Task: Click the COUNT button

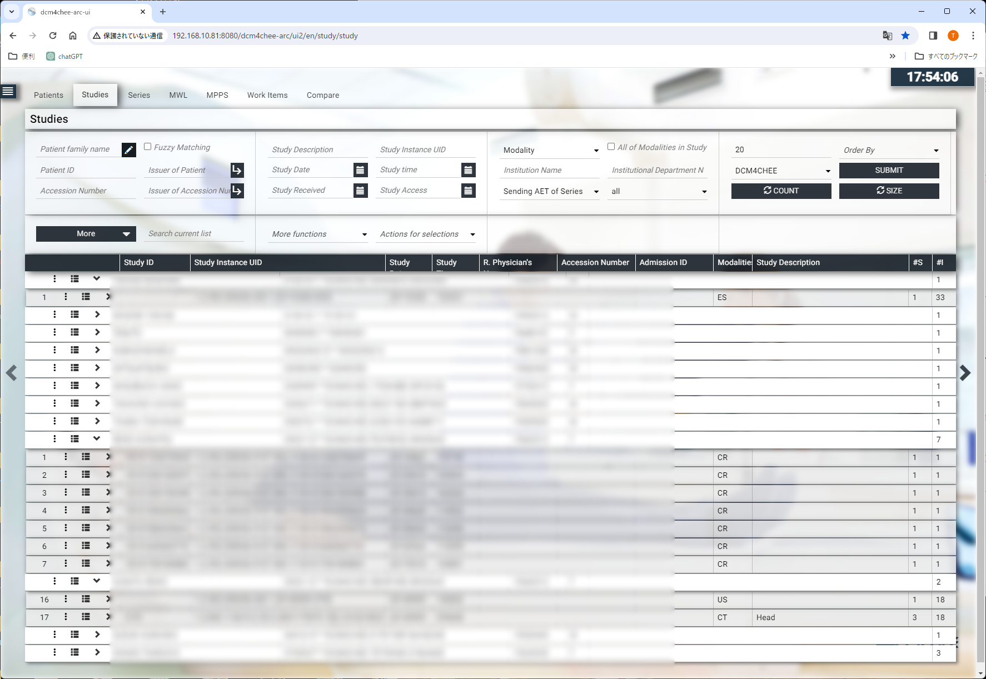Action: click(x=781, y=191)
